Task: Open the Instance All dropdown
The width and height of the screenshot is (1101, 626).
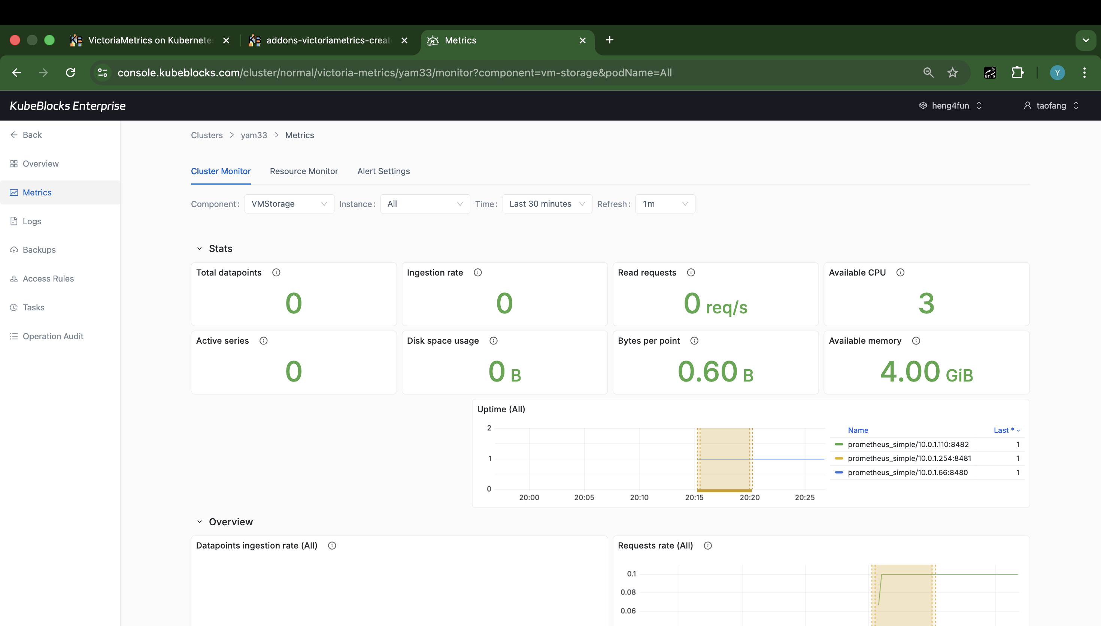Action: 425,204
